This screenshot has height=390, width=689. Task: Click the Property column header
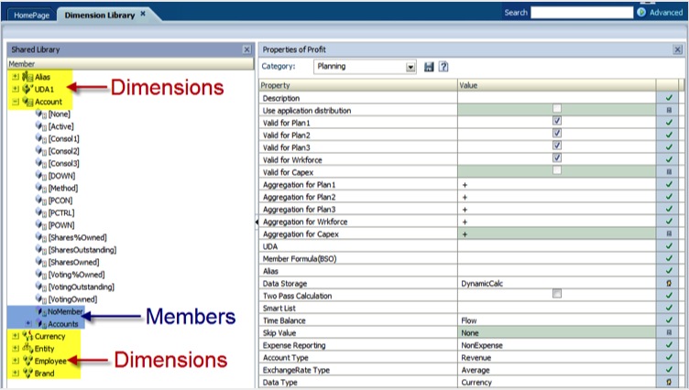(x=358, y=85)
